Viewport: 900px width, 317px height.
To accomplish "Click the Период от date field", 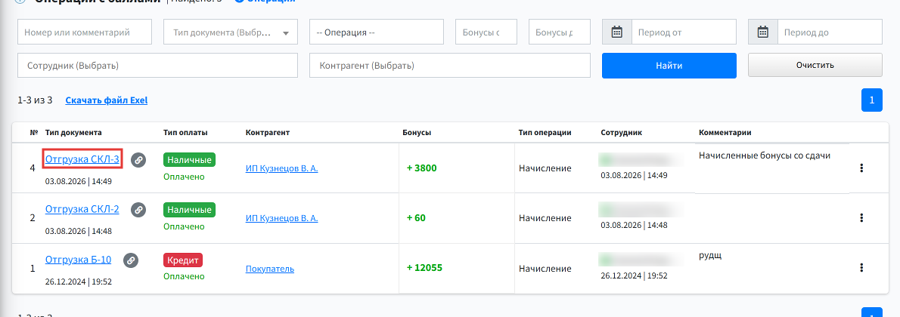I will tap(684, 32).
